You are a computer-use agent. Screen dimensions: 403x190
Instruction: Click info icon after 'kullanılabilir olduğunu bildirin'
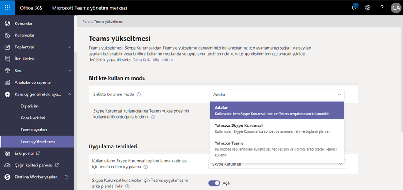[x=153, y=117]
